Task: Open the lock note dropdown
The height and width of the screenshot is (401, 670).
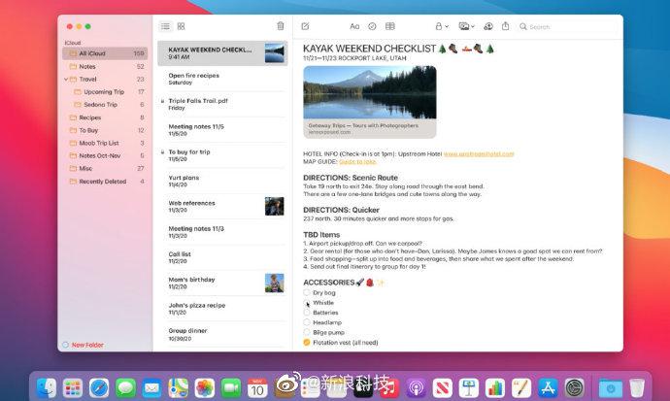Action: (x=441, y=26)
